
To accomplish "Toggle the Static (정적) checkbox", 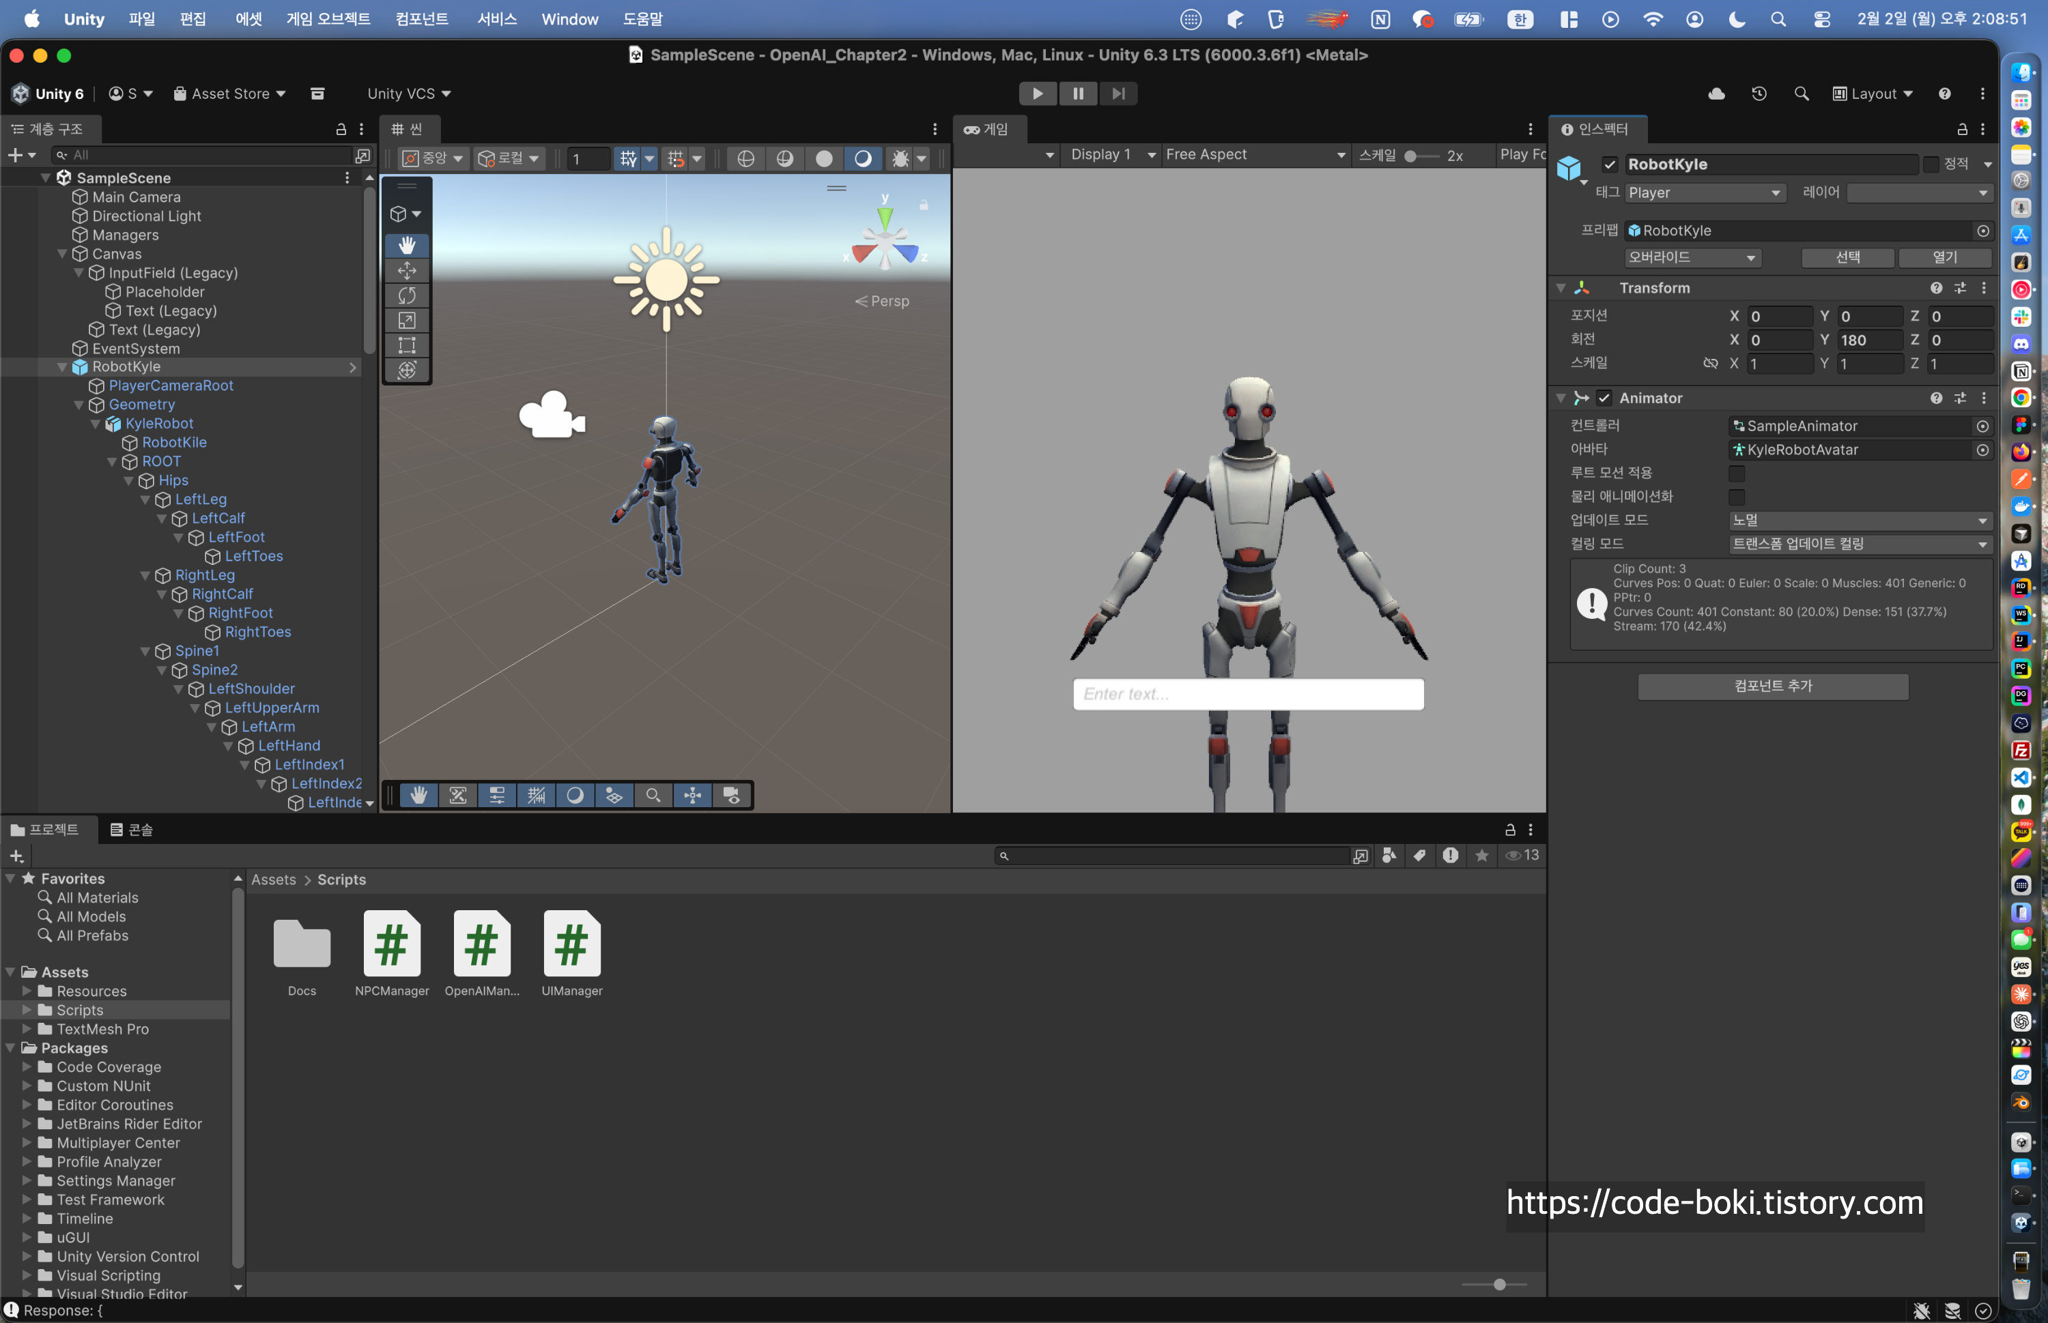I will (1931, 164).
